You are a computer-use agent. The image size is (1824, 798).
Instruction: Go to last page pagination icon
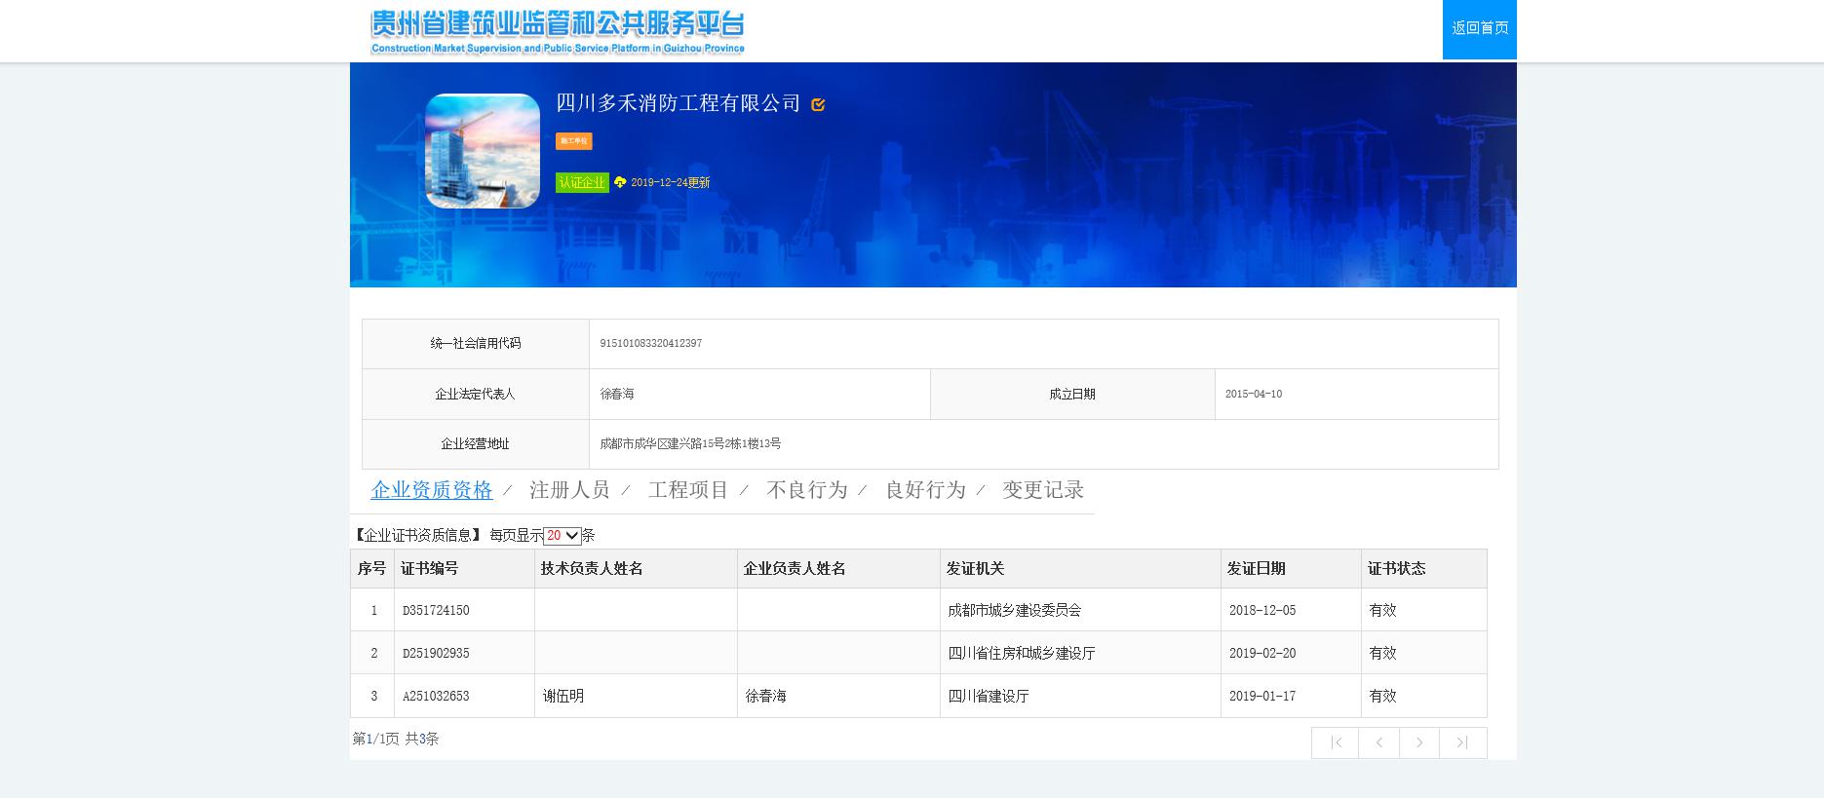click(1463, 742)
